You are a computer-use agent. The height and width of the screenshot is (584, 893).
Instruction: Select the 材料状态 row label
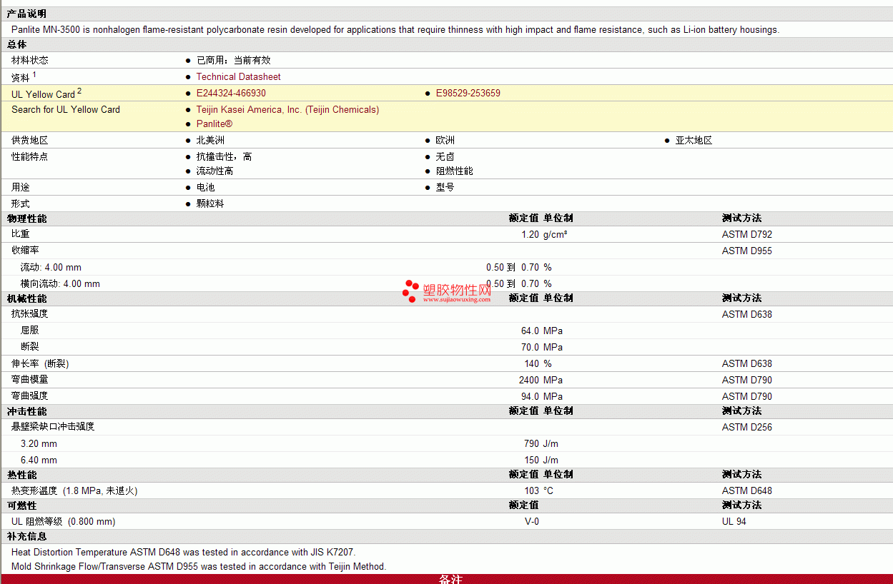(30, 60)
